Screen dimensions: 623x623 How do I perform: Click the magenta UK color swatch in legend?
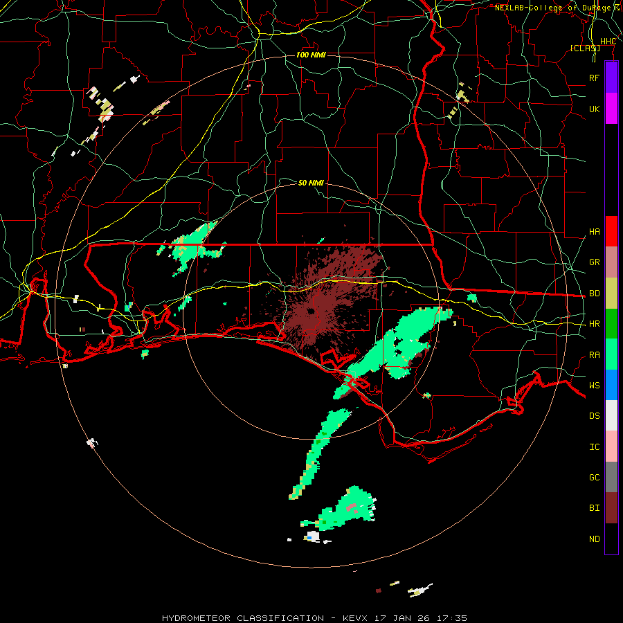611,109
